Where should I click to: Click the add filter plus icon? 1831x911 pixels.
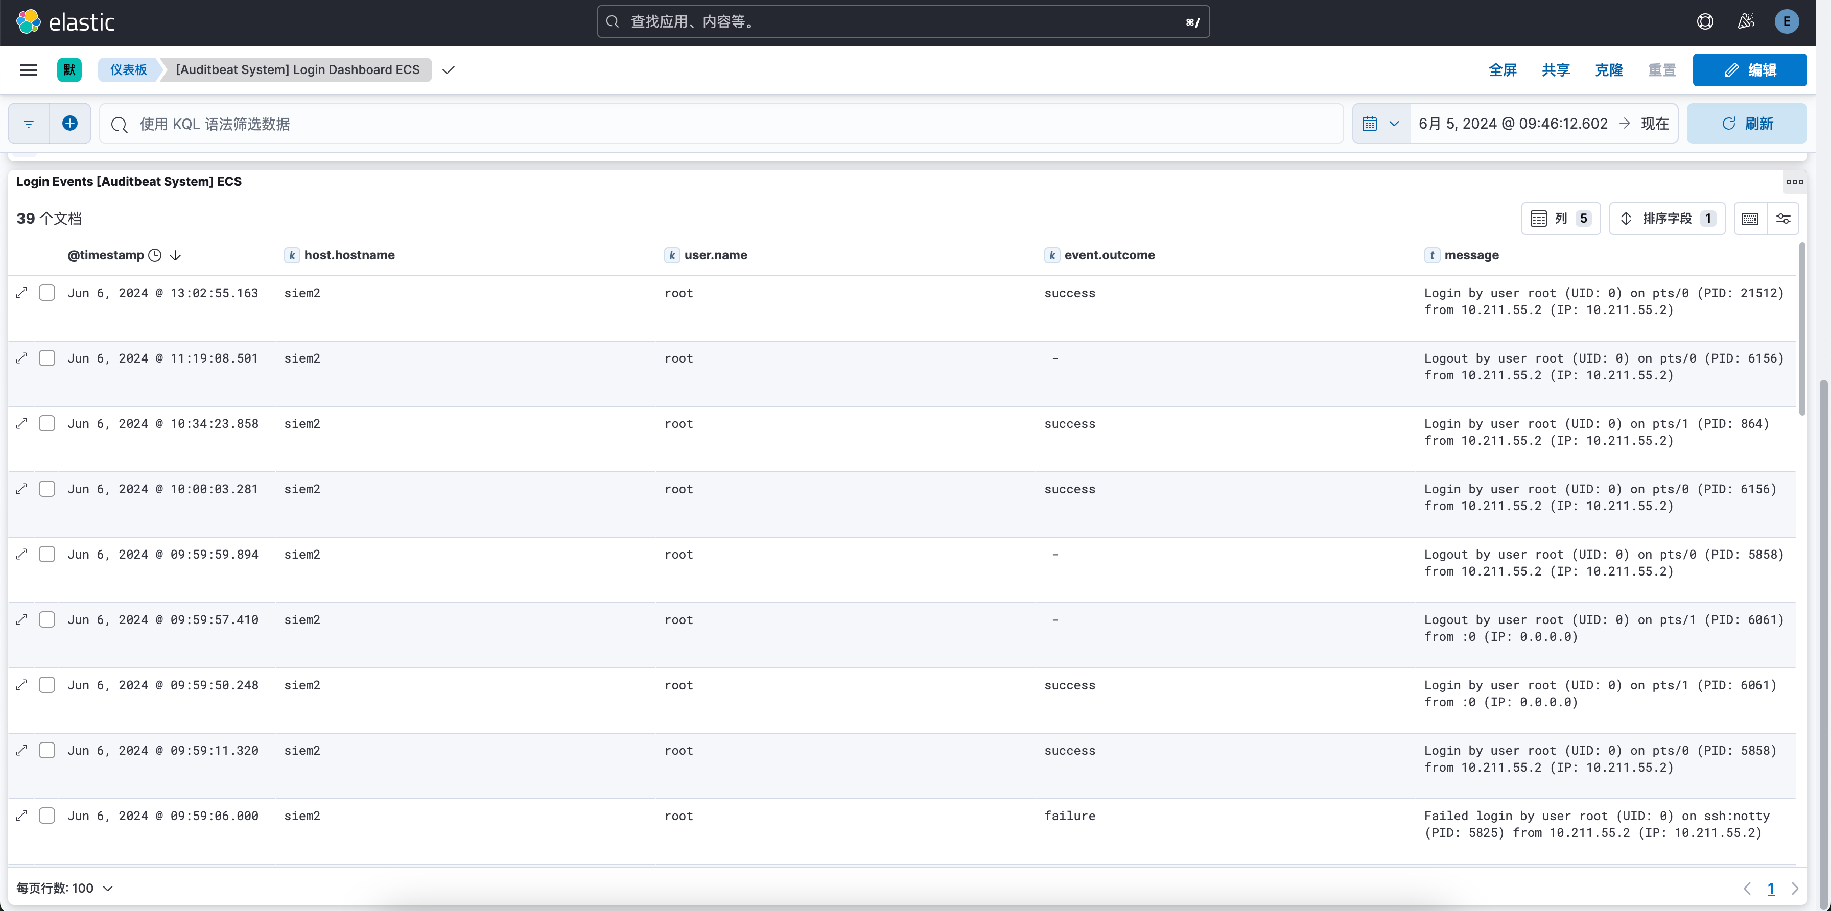[69, 124]
